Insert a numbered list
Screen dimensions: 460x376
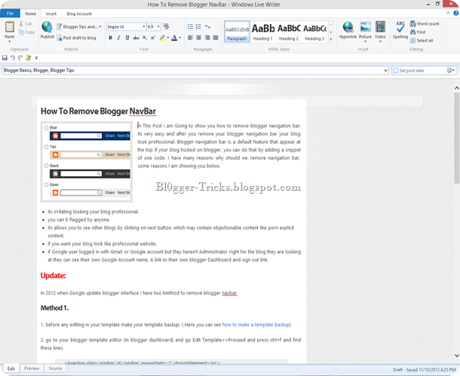point(198,26)
